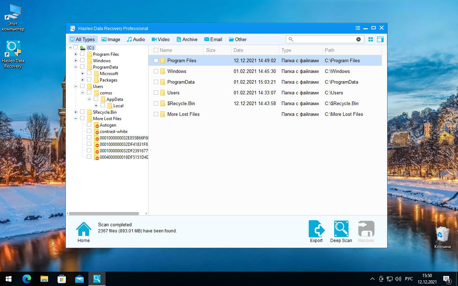Check the $Recycle.Bin row checkbox in list
458x286 pixels.
[156, 103]
